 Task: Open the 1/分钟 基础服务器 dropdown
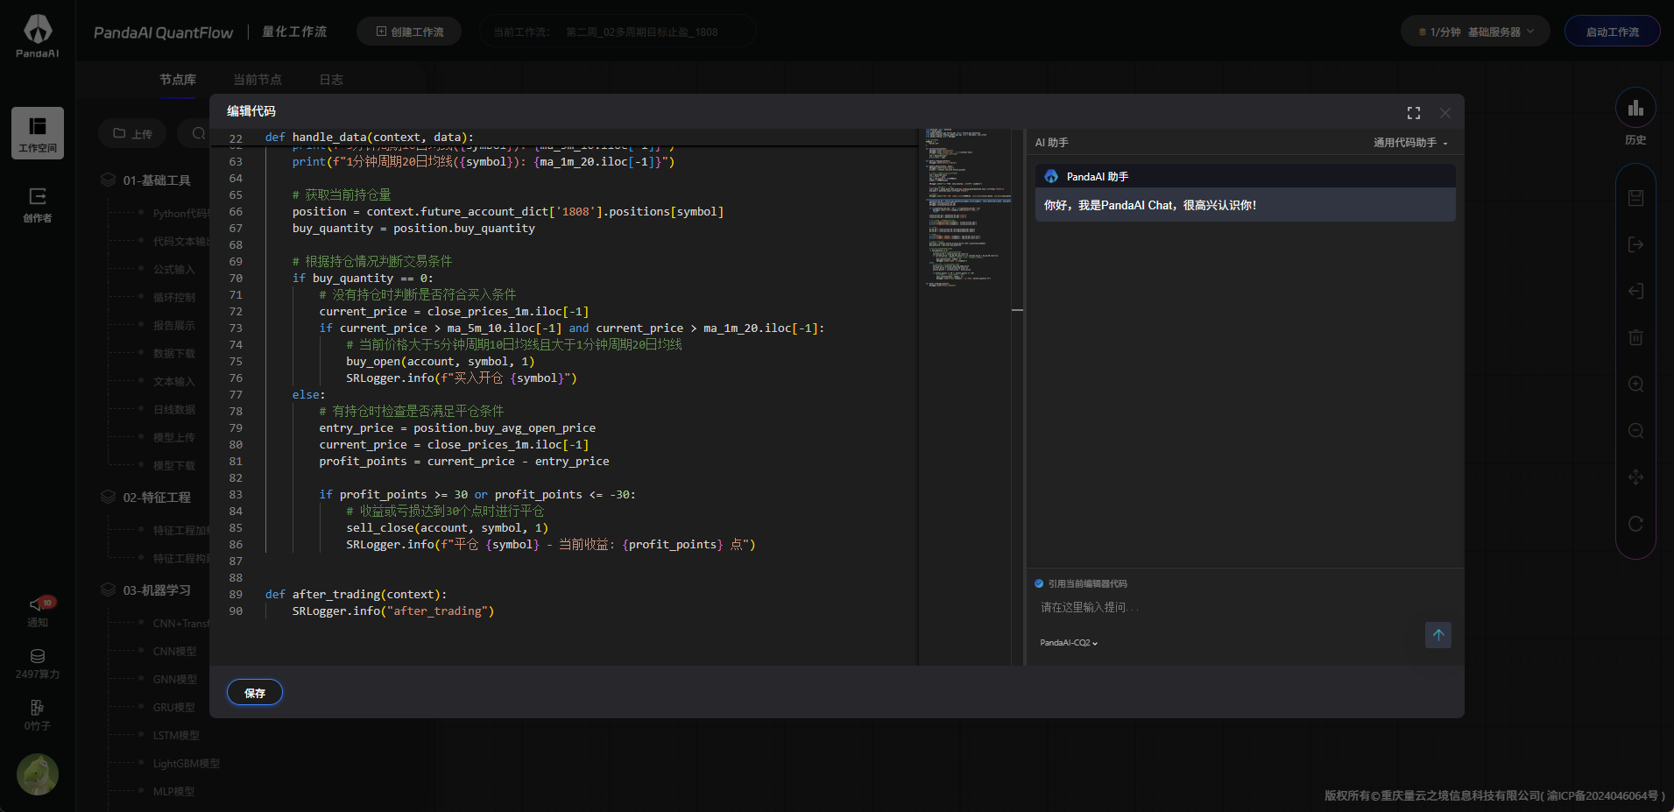pos(1476,32)
